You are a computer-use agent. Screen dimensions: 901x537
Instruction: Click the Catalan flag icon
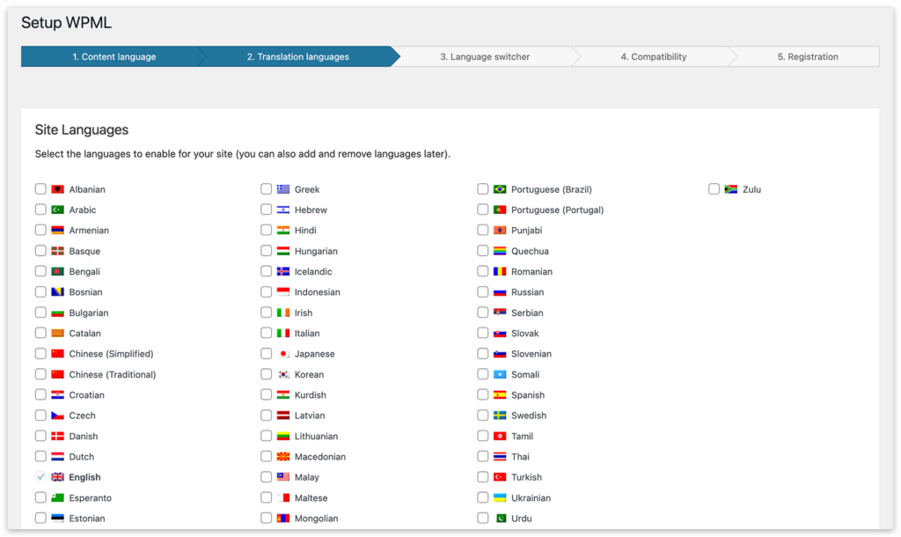pyautogui.click(x=58, y=334)
